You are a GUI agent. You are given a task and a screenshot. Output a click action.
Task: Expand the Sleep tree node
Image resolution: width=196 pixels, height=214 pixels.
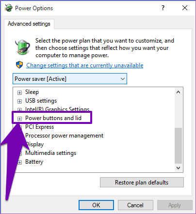19,92
